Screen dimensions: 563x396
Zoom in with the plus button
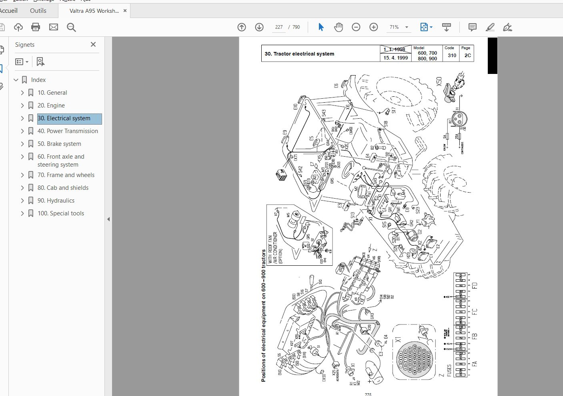[374, 27]
